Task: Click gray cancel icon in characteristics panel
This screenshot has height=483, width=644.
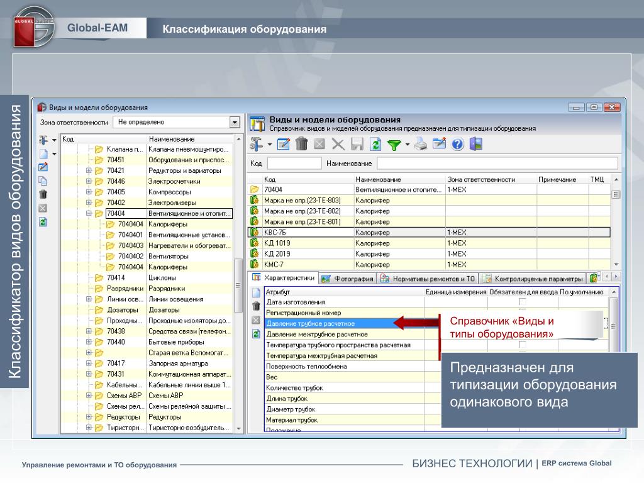Action: pyautogui.click(x=256, y=320)
